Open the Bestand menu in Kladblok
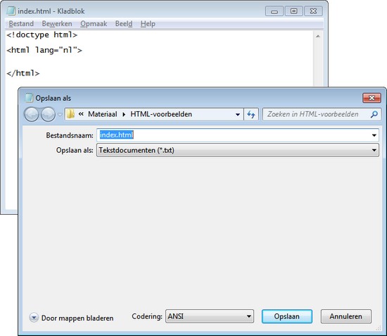Viewport: 387px width, 336px height. [21, 24]
